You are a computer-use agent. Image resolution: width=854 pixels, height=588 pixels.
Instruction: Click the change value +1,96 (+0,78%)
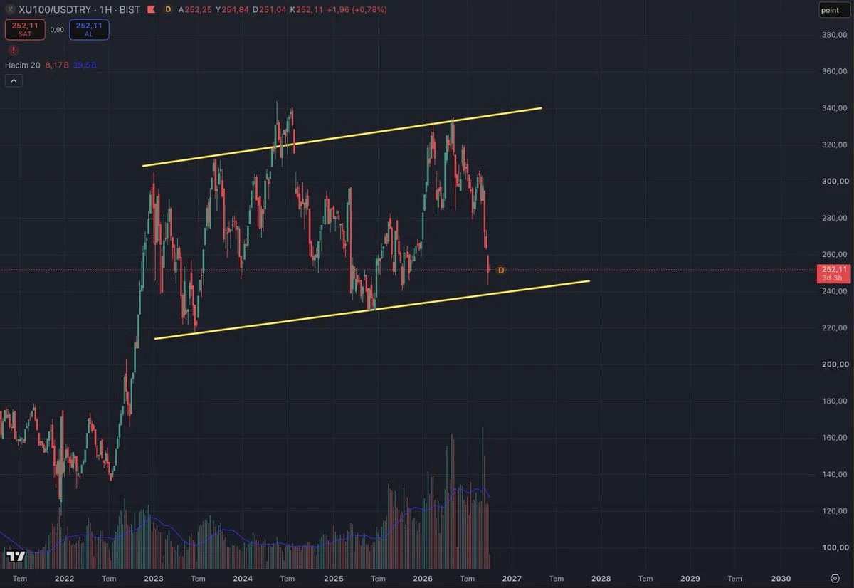pyautogui.click(x=356, y=9)
